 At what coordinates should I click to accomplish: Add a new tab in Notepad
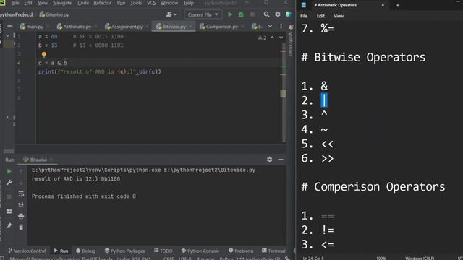(x=397, y=5)
